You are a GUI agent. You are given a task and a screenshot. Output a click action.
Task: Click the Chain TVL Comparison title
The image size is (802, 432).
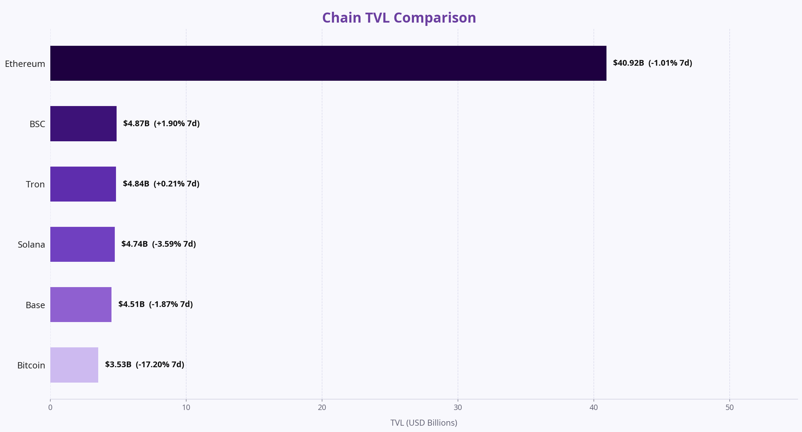pyautogui.click(x=399, y=18)
